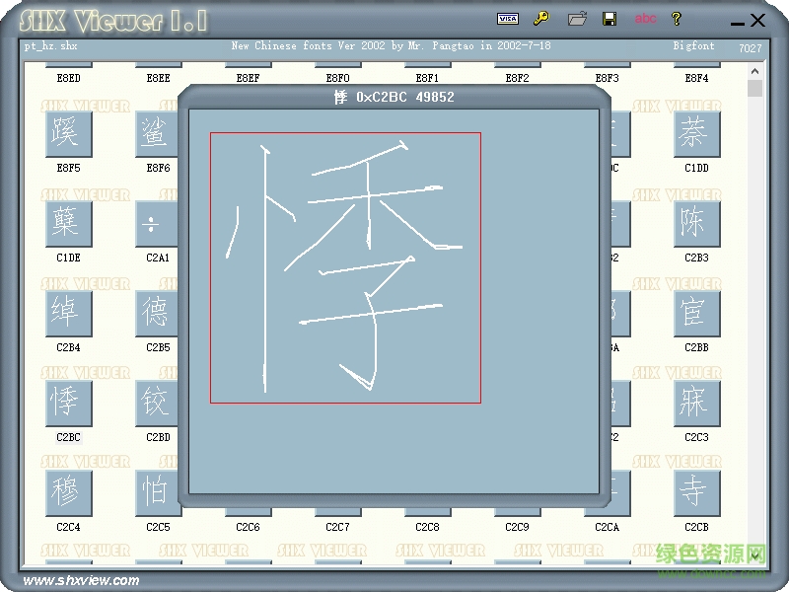Click the scrollbar up arrow icon

(x=756, y=71)
